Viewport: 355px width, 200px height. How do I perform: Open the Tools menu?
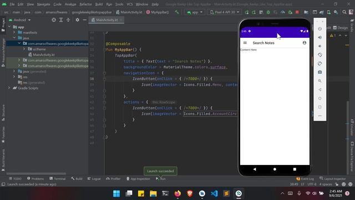coord(119,4)
